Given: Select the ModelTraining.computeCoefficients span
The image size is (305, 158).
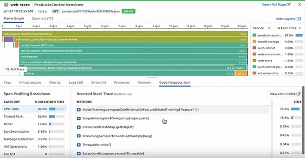Looking at the screenshot, I should 129,68.
